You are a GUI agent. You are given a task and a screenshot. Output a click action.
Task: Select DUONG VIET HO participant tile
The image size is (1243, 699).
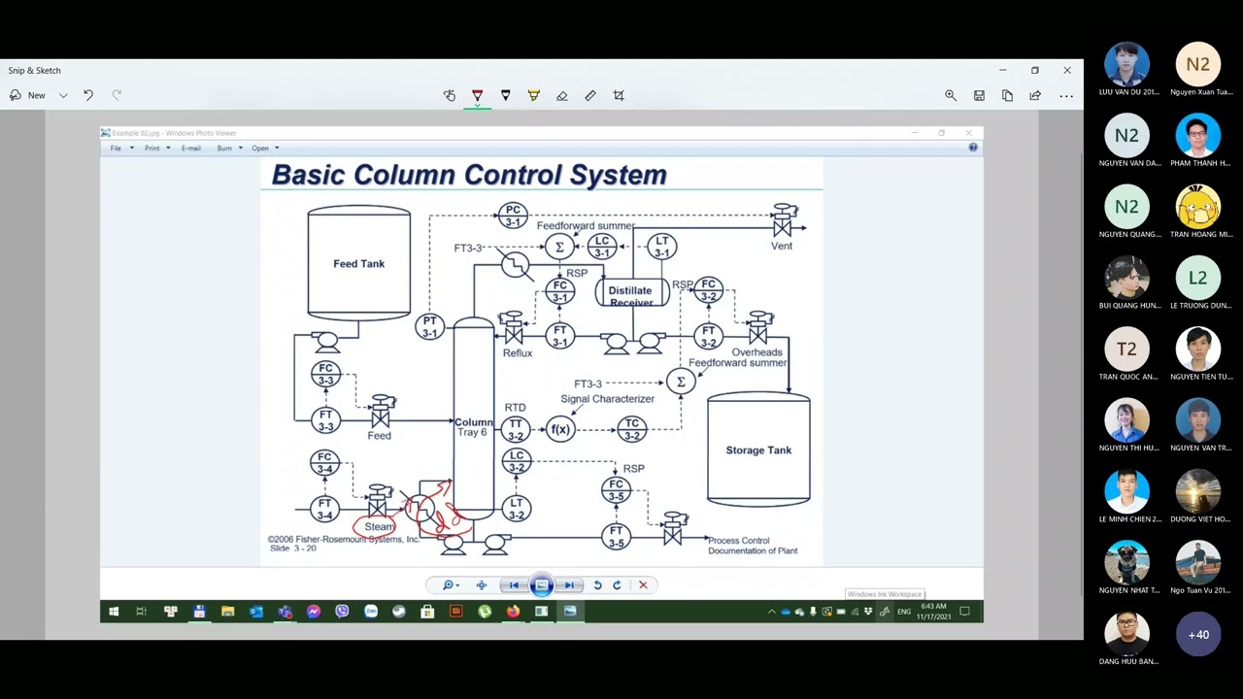pos(1199,496)
